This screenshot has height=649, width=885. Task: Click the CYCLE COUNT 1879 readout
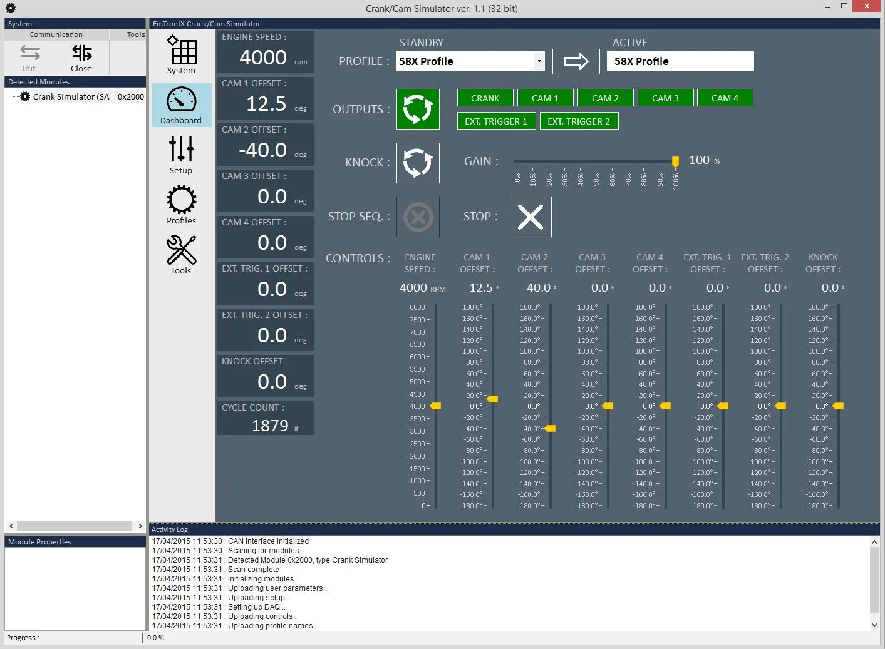(266, 417)
